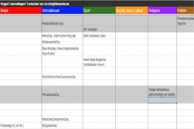Image resolution: width=194 pixels, height=129 pixels.
Task: Click the #SocialJusticeDay cell
Action: (62, 92)
